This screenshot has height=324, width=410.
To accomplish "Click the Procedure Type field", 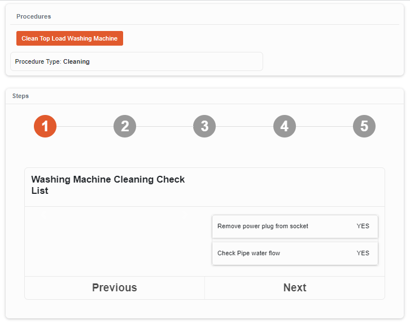I will click(x=136, y=61).
